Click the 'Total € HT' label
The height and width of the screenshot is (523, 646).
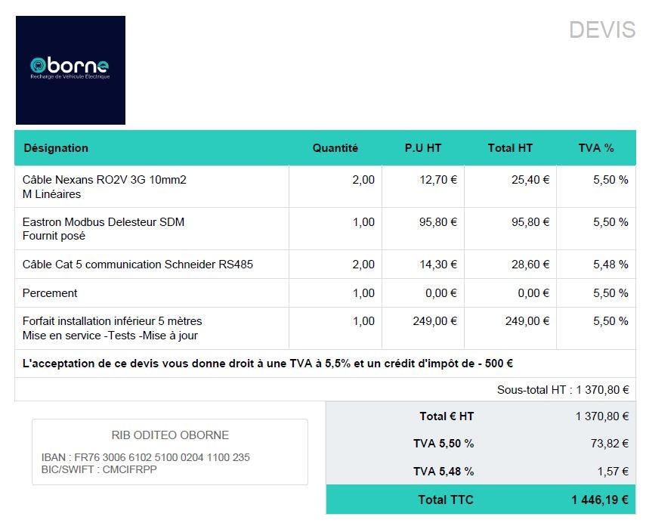[447, 416]
